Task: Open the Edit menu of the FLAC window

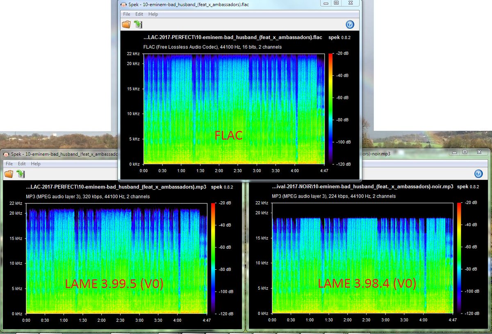Action: (x=139, y=14)
